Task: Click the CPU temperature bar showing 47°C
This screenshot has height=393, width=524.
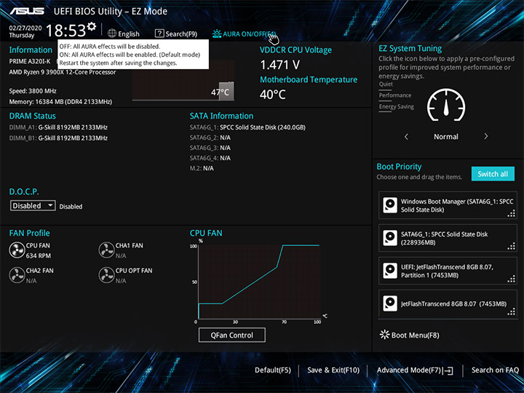Action: pos(226,91)
